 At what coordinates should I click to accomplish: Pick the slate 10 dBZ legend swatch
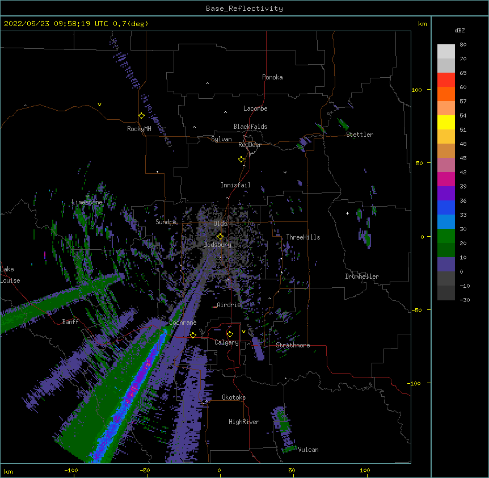446,264
